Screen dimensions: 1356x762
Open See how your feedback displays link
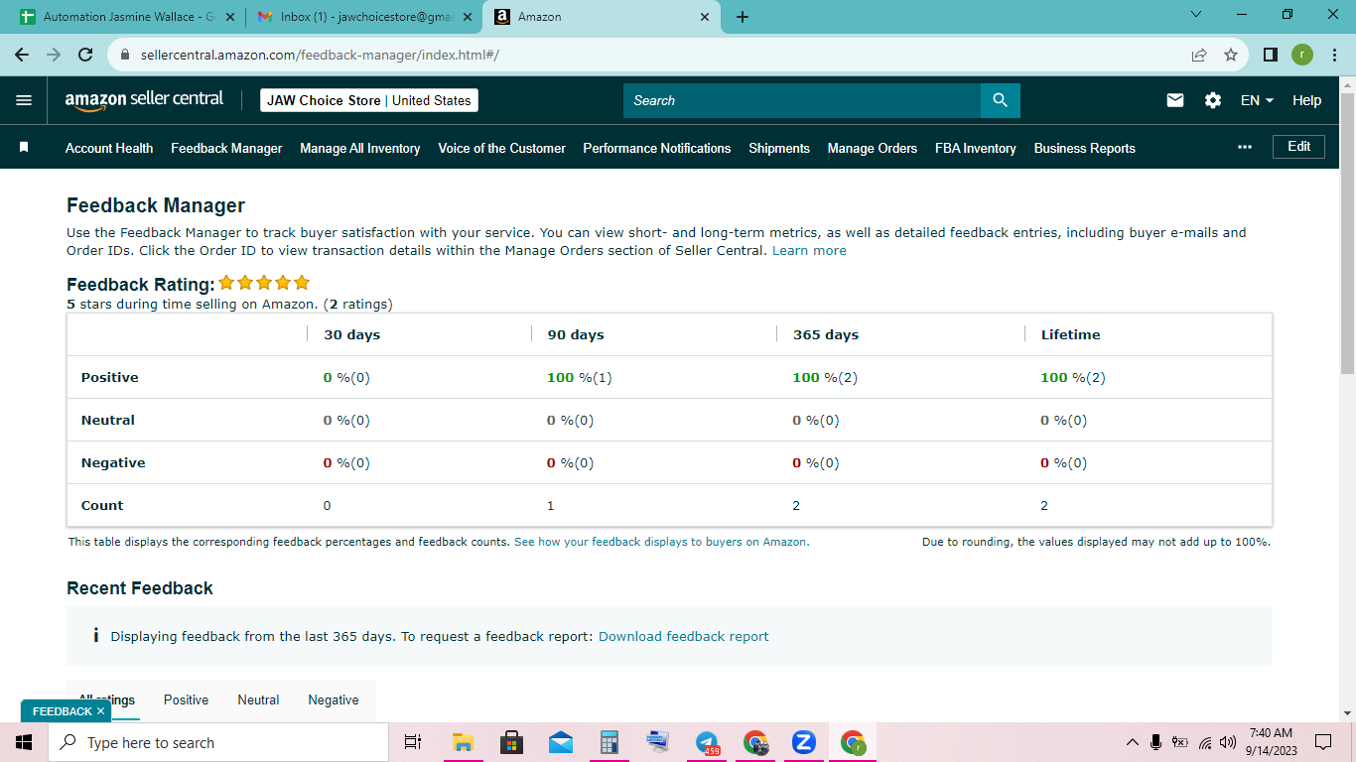(661, 542)
